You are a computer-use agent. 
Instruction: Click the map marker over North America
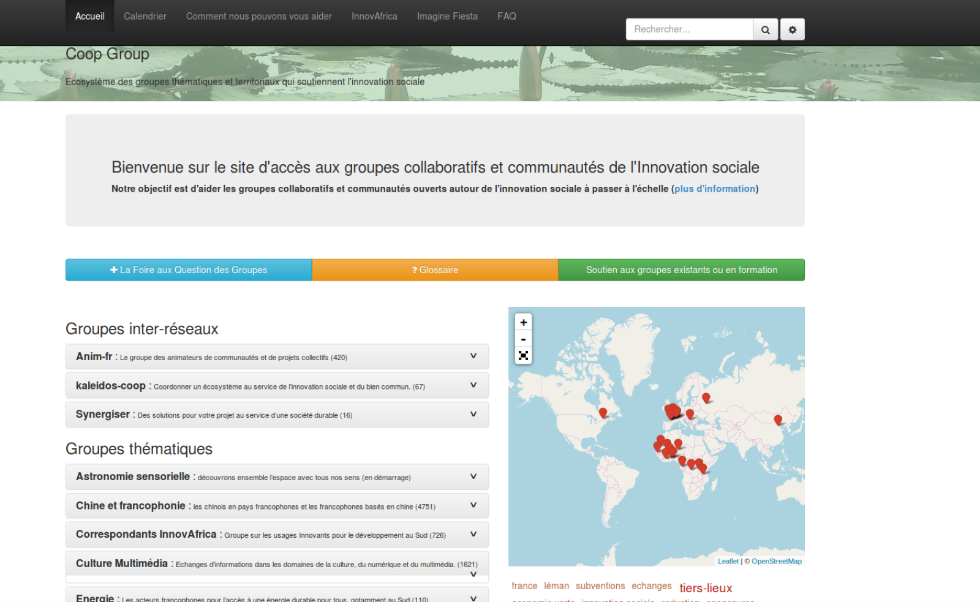(x=603, y=413)
